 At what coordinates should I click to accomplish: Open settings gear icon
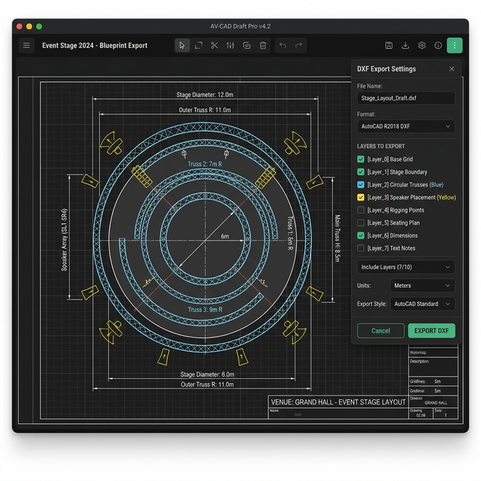click(422, 45)
